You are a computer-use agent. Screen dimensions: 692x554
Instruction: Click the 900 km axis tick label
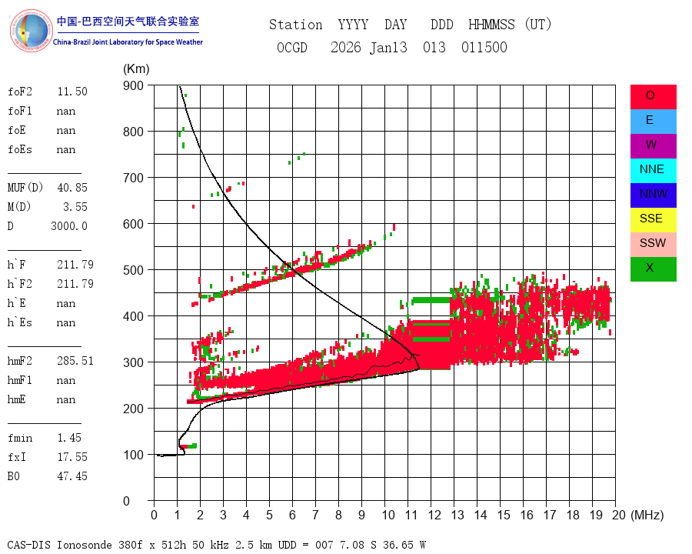(x=133, y=85)
